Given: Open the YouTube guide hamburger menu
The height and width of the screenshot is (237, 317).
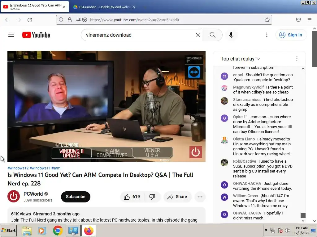Looking at the screenshot, I should click(x=11, y=35).
